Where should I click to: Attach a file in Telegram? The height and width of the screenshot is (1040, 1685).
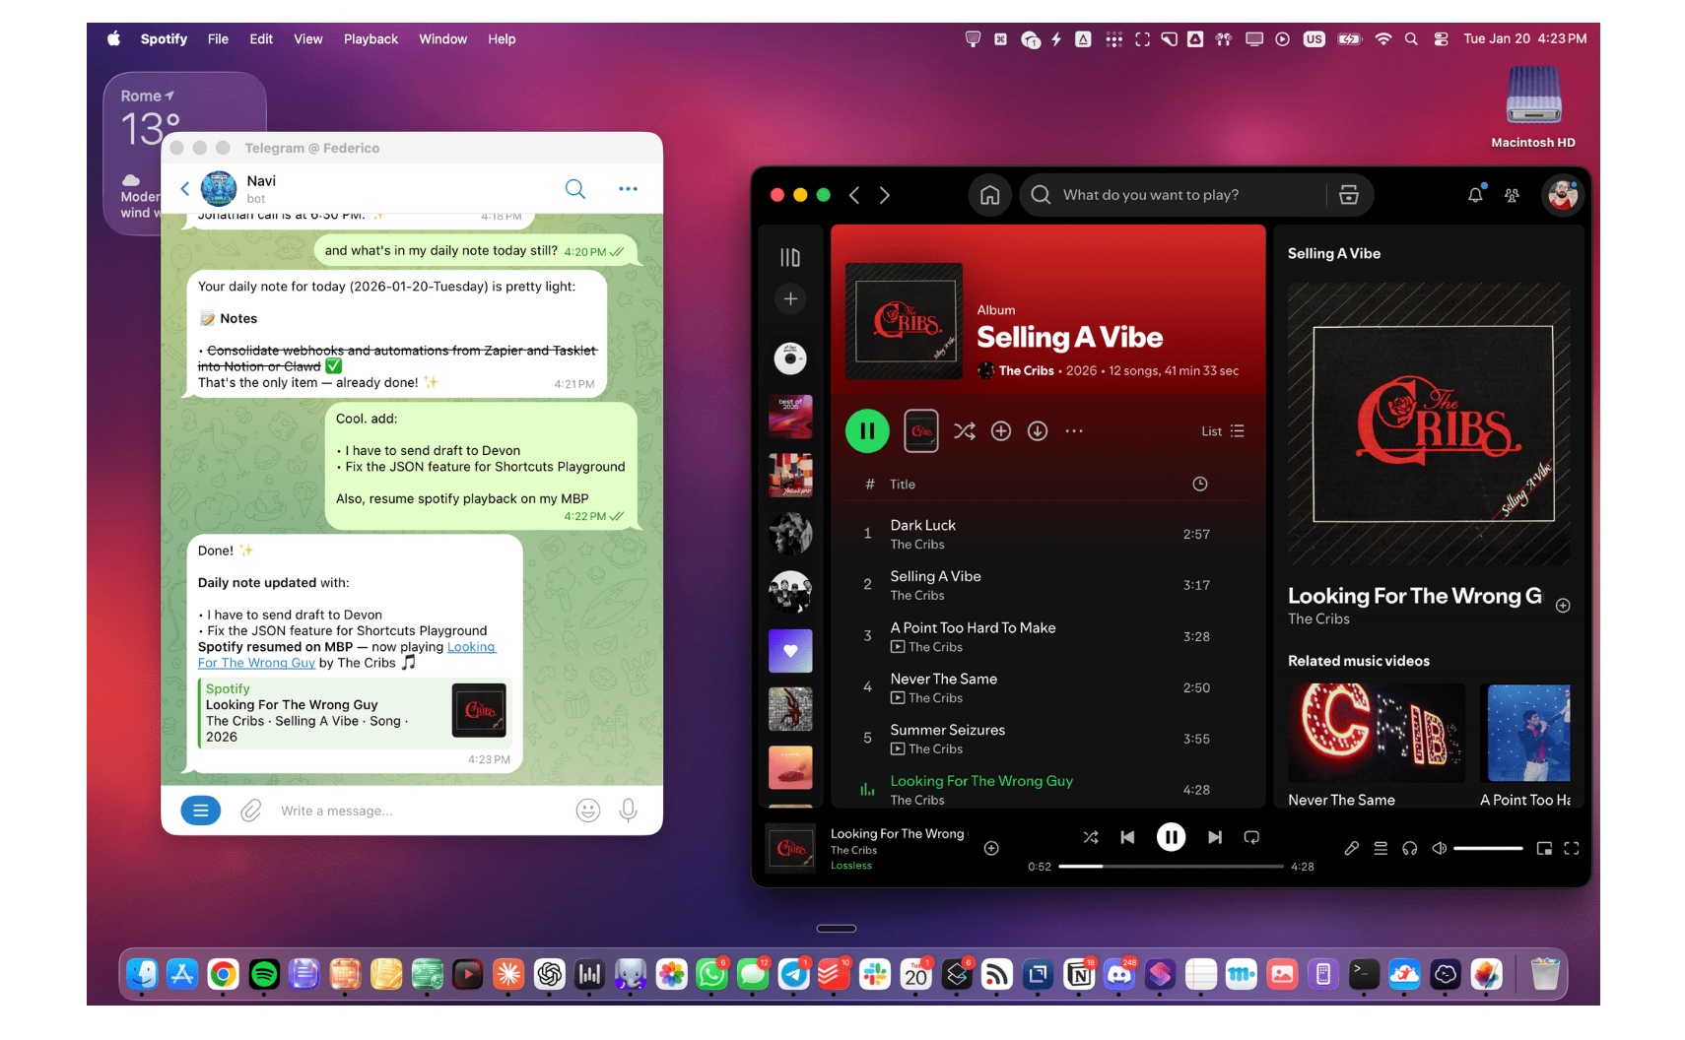click(x=251, y=811)
